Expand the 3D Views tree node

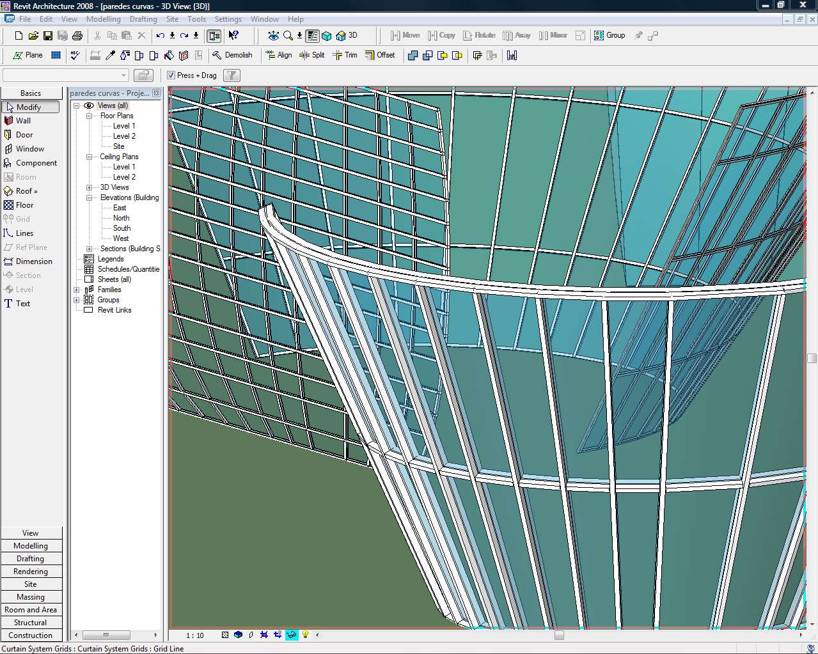pyautogui.click(x=90, y=187)
